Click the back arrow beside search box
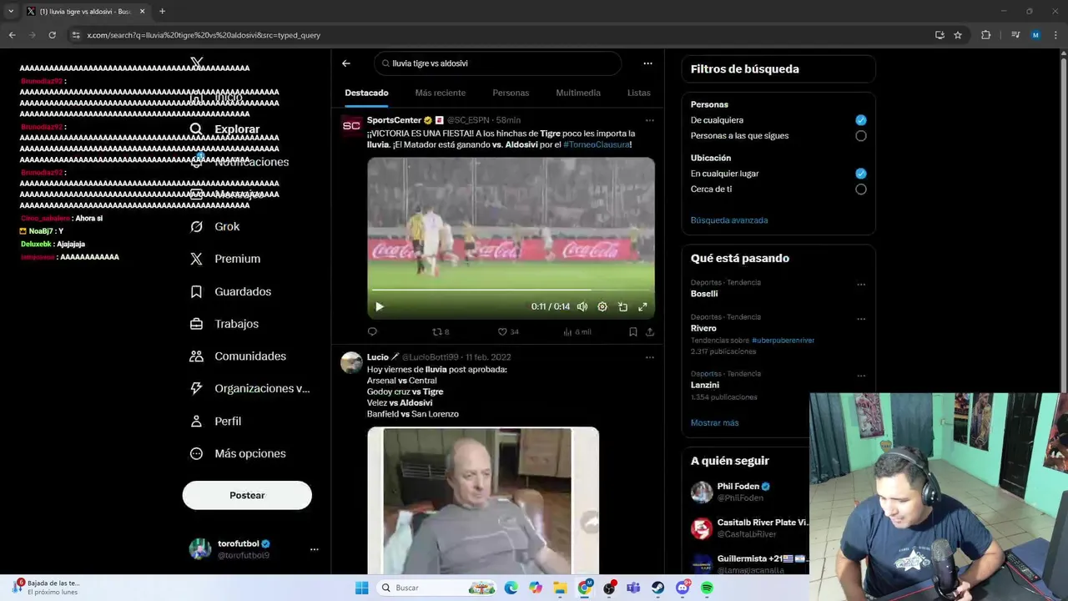 (346, 63)
